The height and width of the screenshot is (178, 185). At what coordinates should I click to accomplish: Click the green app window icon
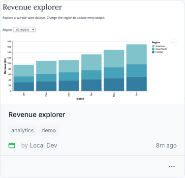12,146
